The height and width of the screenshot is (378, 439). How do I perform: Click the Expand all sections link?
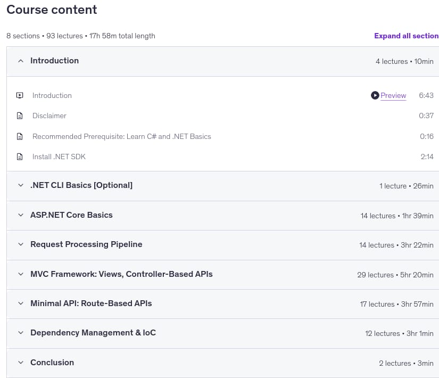click(x=407, y=36)
